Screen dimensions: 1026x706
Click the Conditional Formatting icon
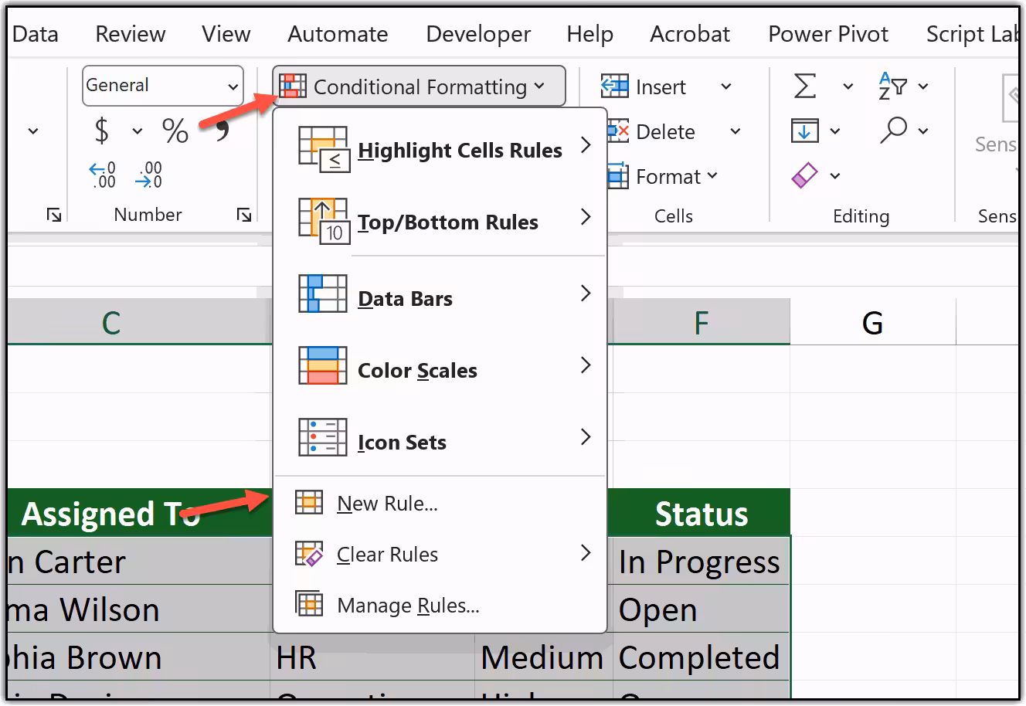point(293,86)
